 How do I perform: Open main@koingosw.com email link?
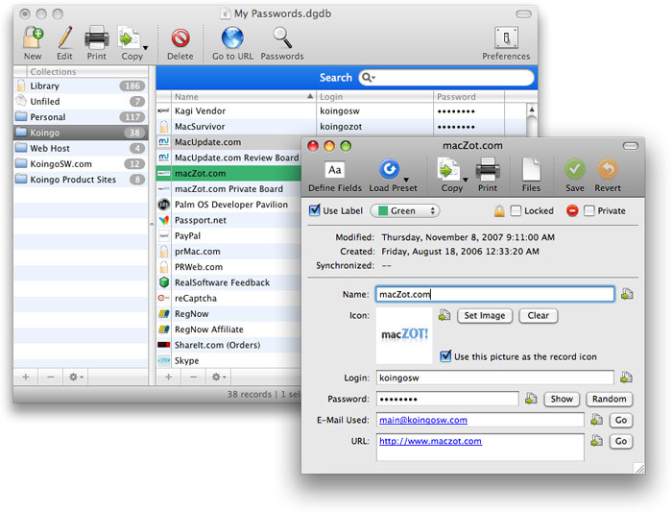click(x=423, y=420)
